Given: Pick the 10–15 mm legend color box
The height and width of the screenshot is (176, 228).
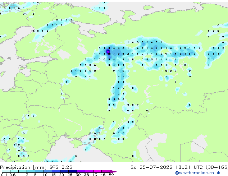Looking at the screenshot, I should pyautogui.click(x=47, y=171).
